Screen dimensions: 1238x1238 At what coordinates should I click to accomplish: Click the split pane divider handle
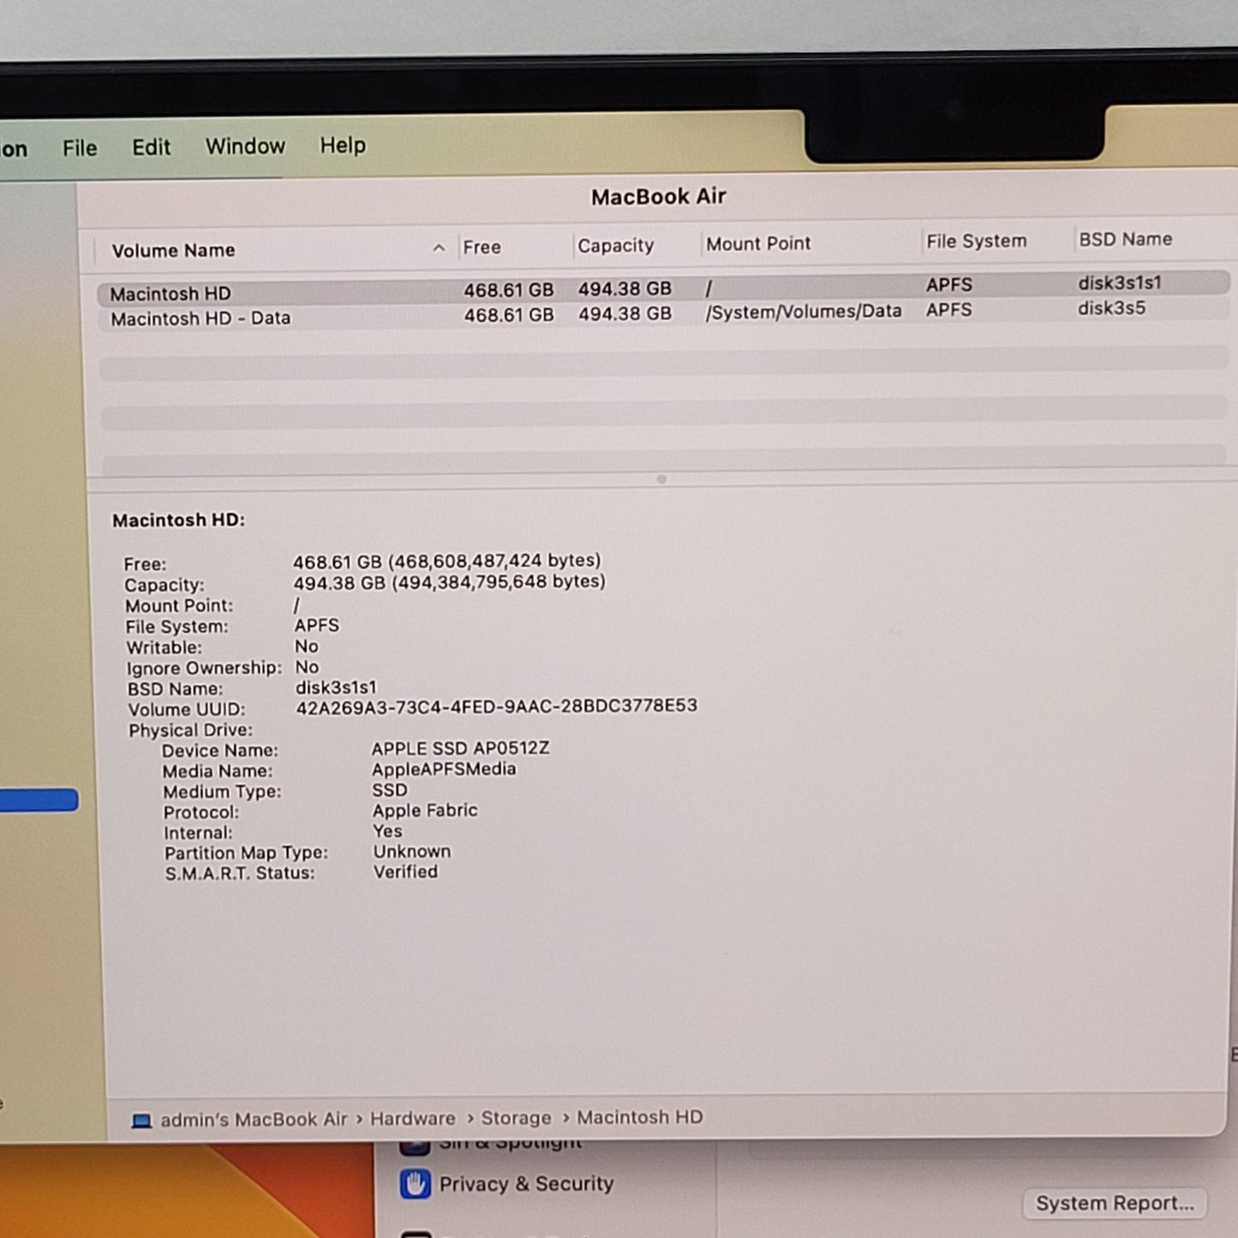(x=661, y=479)
